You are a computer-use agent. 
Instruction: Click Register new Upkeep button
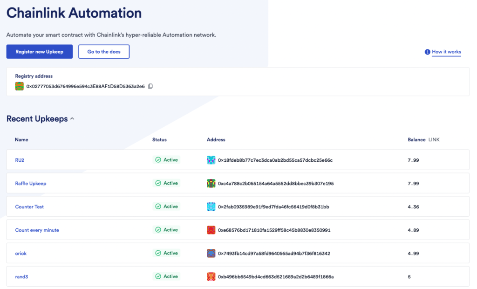[40, 51]
